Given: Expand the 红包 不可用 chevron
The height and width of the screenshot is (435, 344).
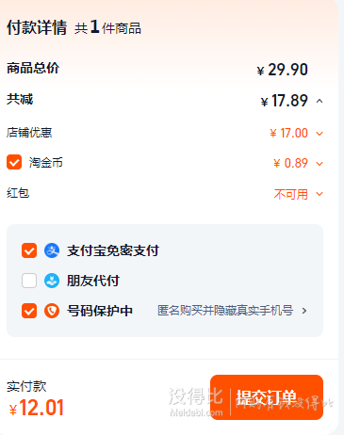Looking at the screenshot, I should tap(319, 194).
